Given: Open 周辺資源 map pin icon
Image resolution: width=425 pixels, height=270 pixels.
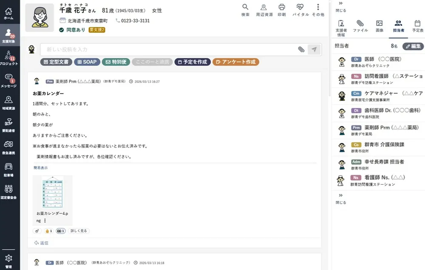Looking at the screenshot, I should click(x=264, y=10).
